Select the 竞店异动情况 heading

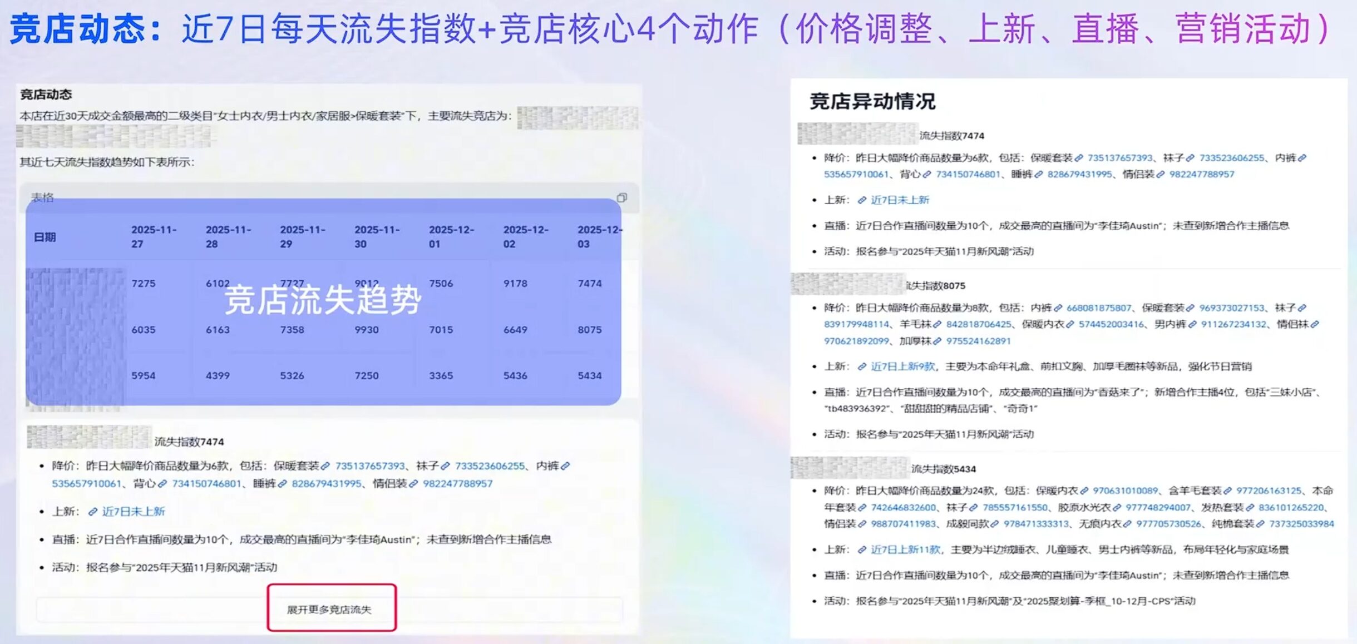click(x=872, y=101)
